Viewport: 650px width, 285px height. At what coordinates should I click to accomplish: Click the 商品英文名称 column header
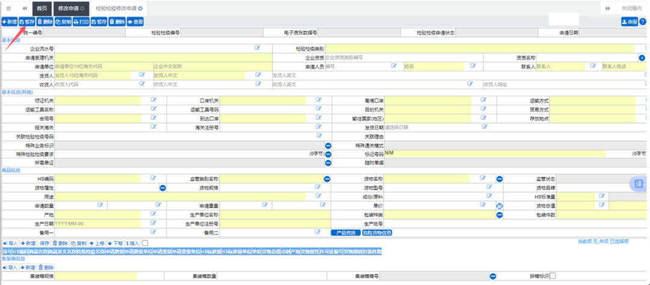[62, 252]
